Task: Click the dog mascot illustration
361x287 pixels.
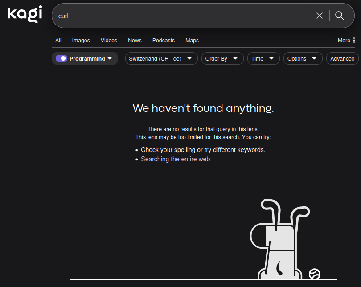Action: pos(277,243)
